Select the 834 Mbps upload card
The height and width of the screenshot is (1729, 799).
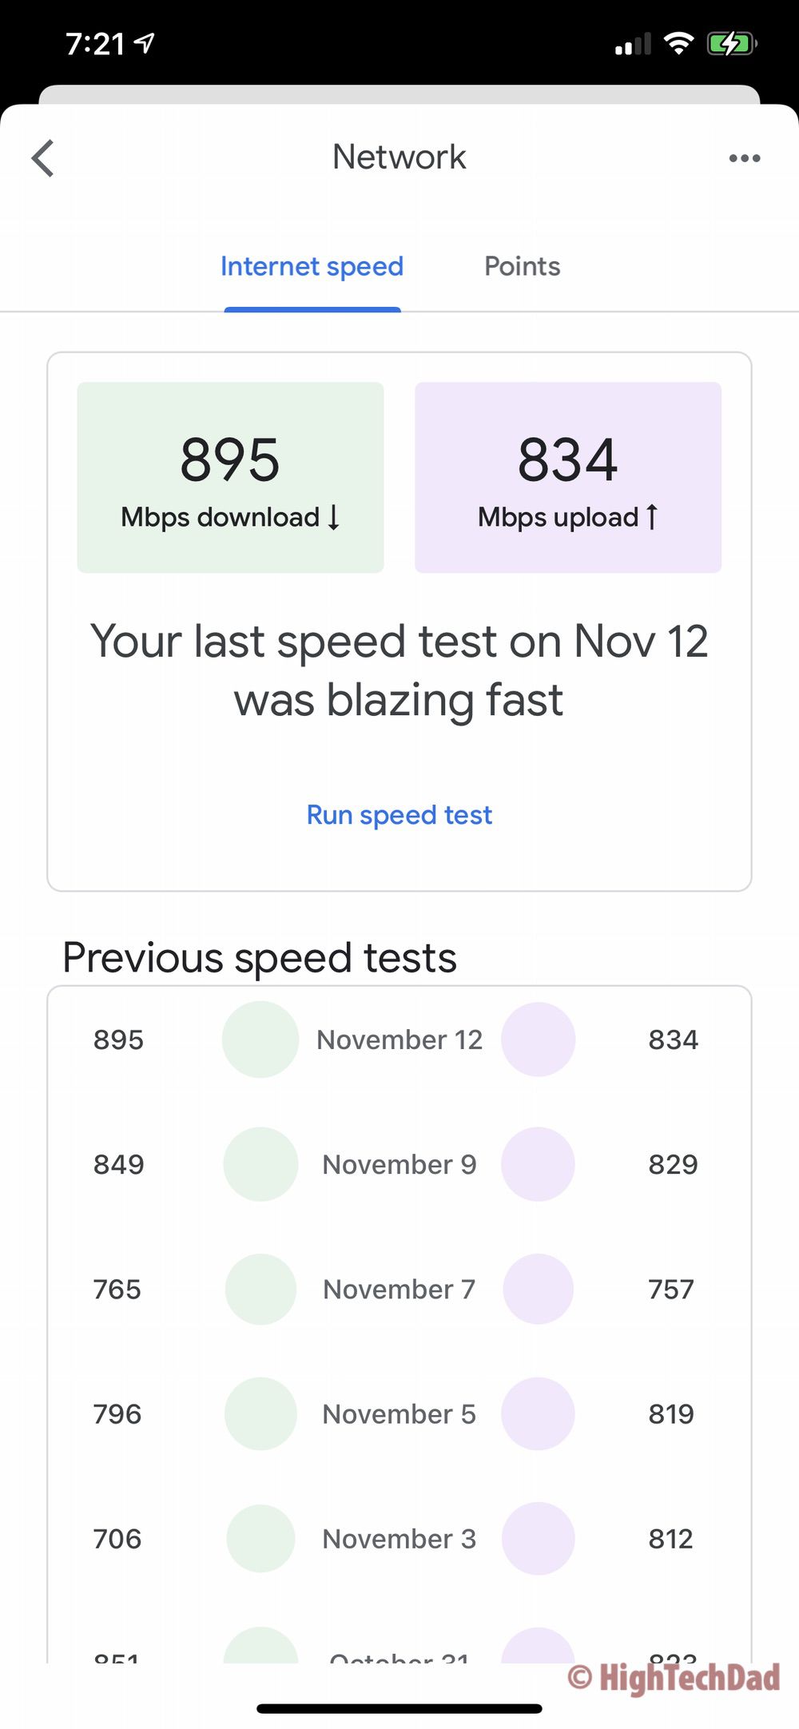(x=568, y=477)
